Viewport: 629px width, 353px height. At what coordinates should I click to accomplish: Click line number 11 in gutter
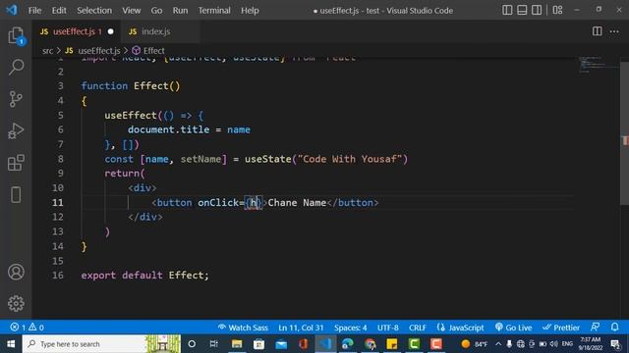[58, 203]
